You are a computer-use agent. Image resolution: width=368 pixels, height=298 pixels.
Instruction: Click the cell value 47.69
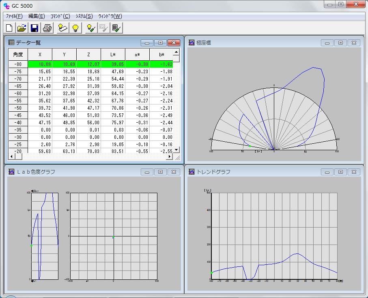[x=113, y=71]
